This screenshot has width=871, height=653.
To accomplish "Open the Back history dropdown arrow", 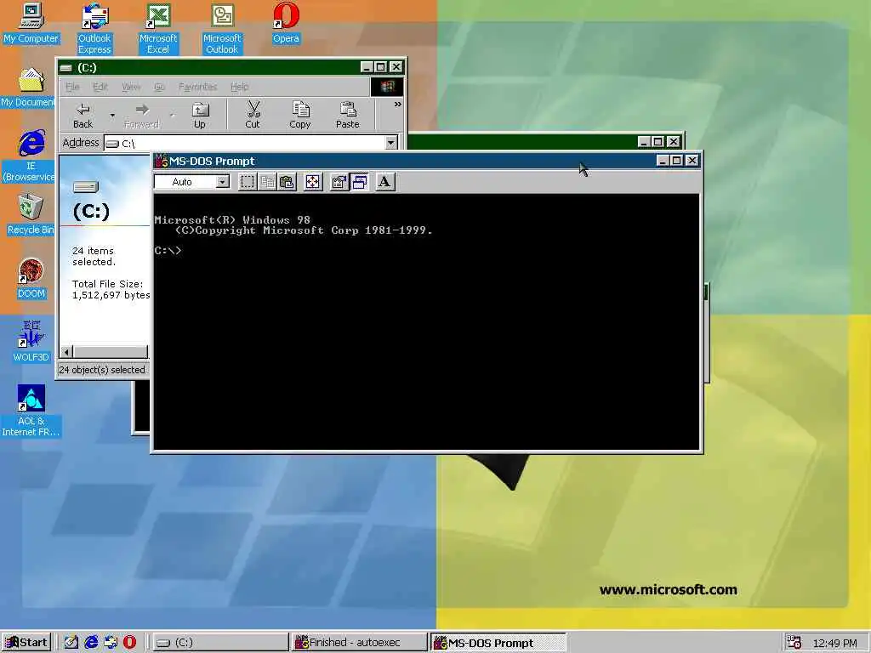I will click(x=112, y=116).
